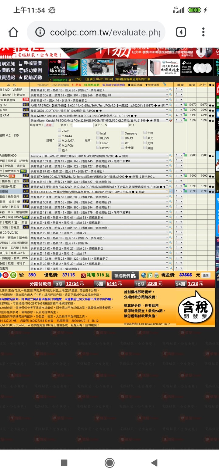Tick the 插卡 spec checkbox
This screenshot has width=219, height=476.
(x=60, y=150)
